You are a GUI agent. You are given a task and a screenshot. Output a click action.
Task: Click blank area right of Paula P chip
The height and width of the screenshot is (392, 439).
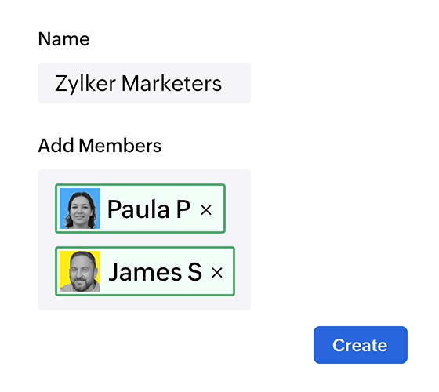tap(238, 209)
